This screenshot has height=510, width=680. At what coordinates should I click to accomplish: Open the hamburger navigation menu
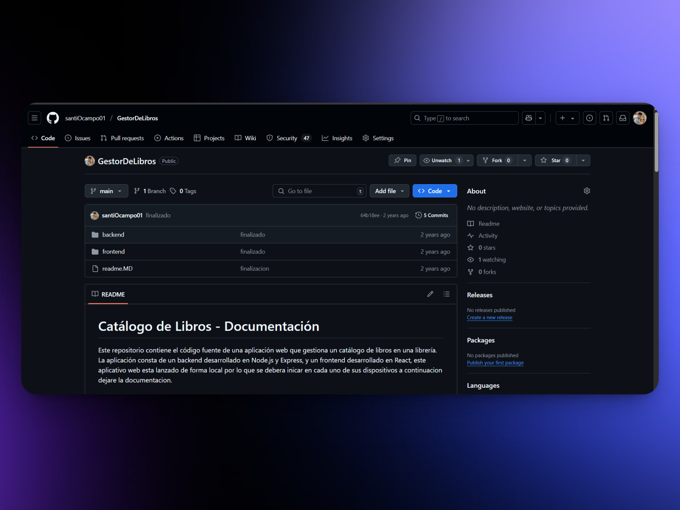(34, 118)
